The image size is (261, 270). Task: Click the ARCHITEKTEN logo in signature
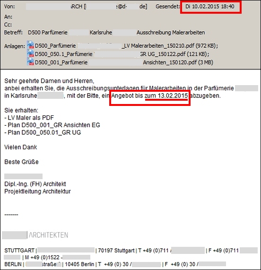(x=48, y=235)
